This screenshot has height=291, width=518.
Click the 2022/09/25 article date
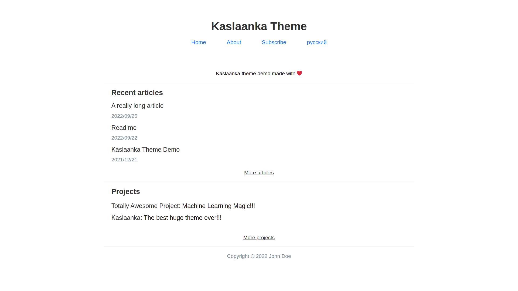[x=124, y=116]
